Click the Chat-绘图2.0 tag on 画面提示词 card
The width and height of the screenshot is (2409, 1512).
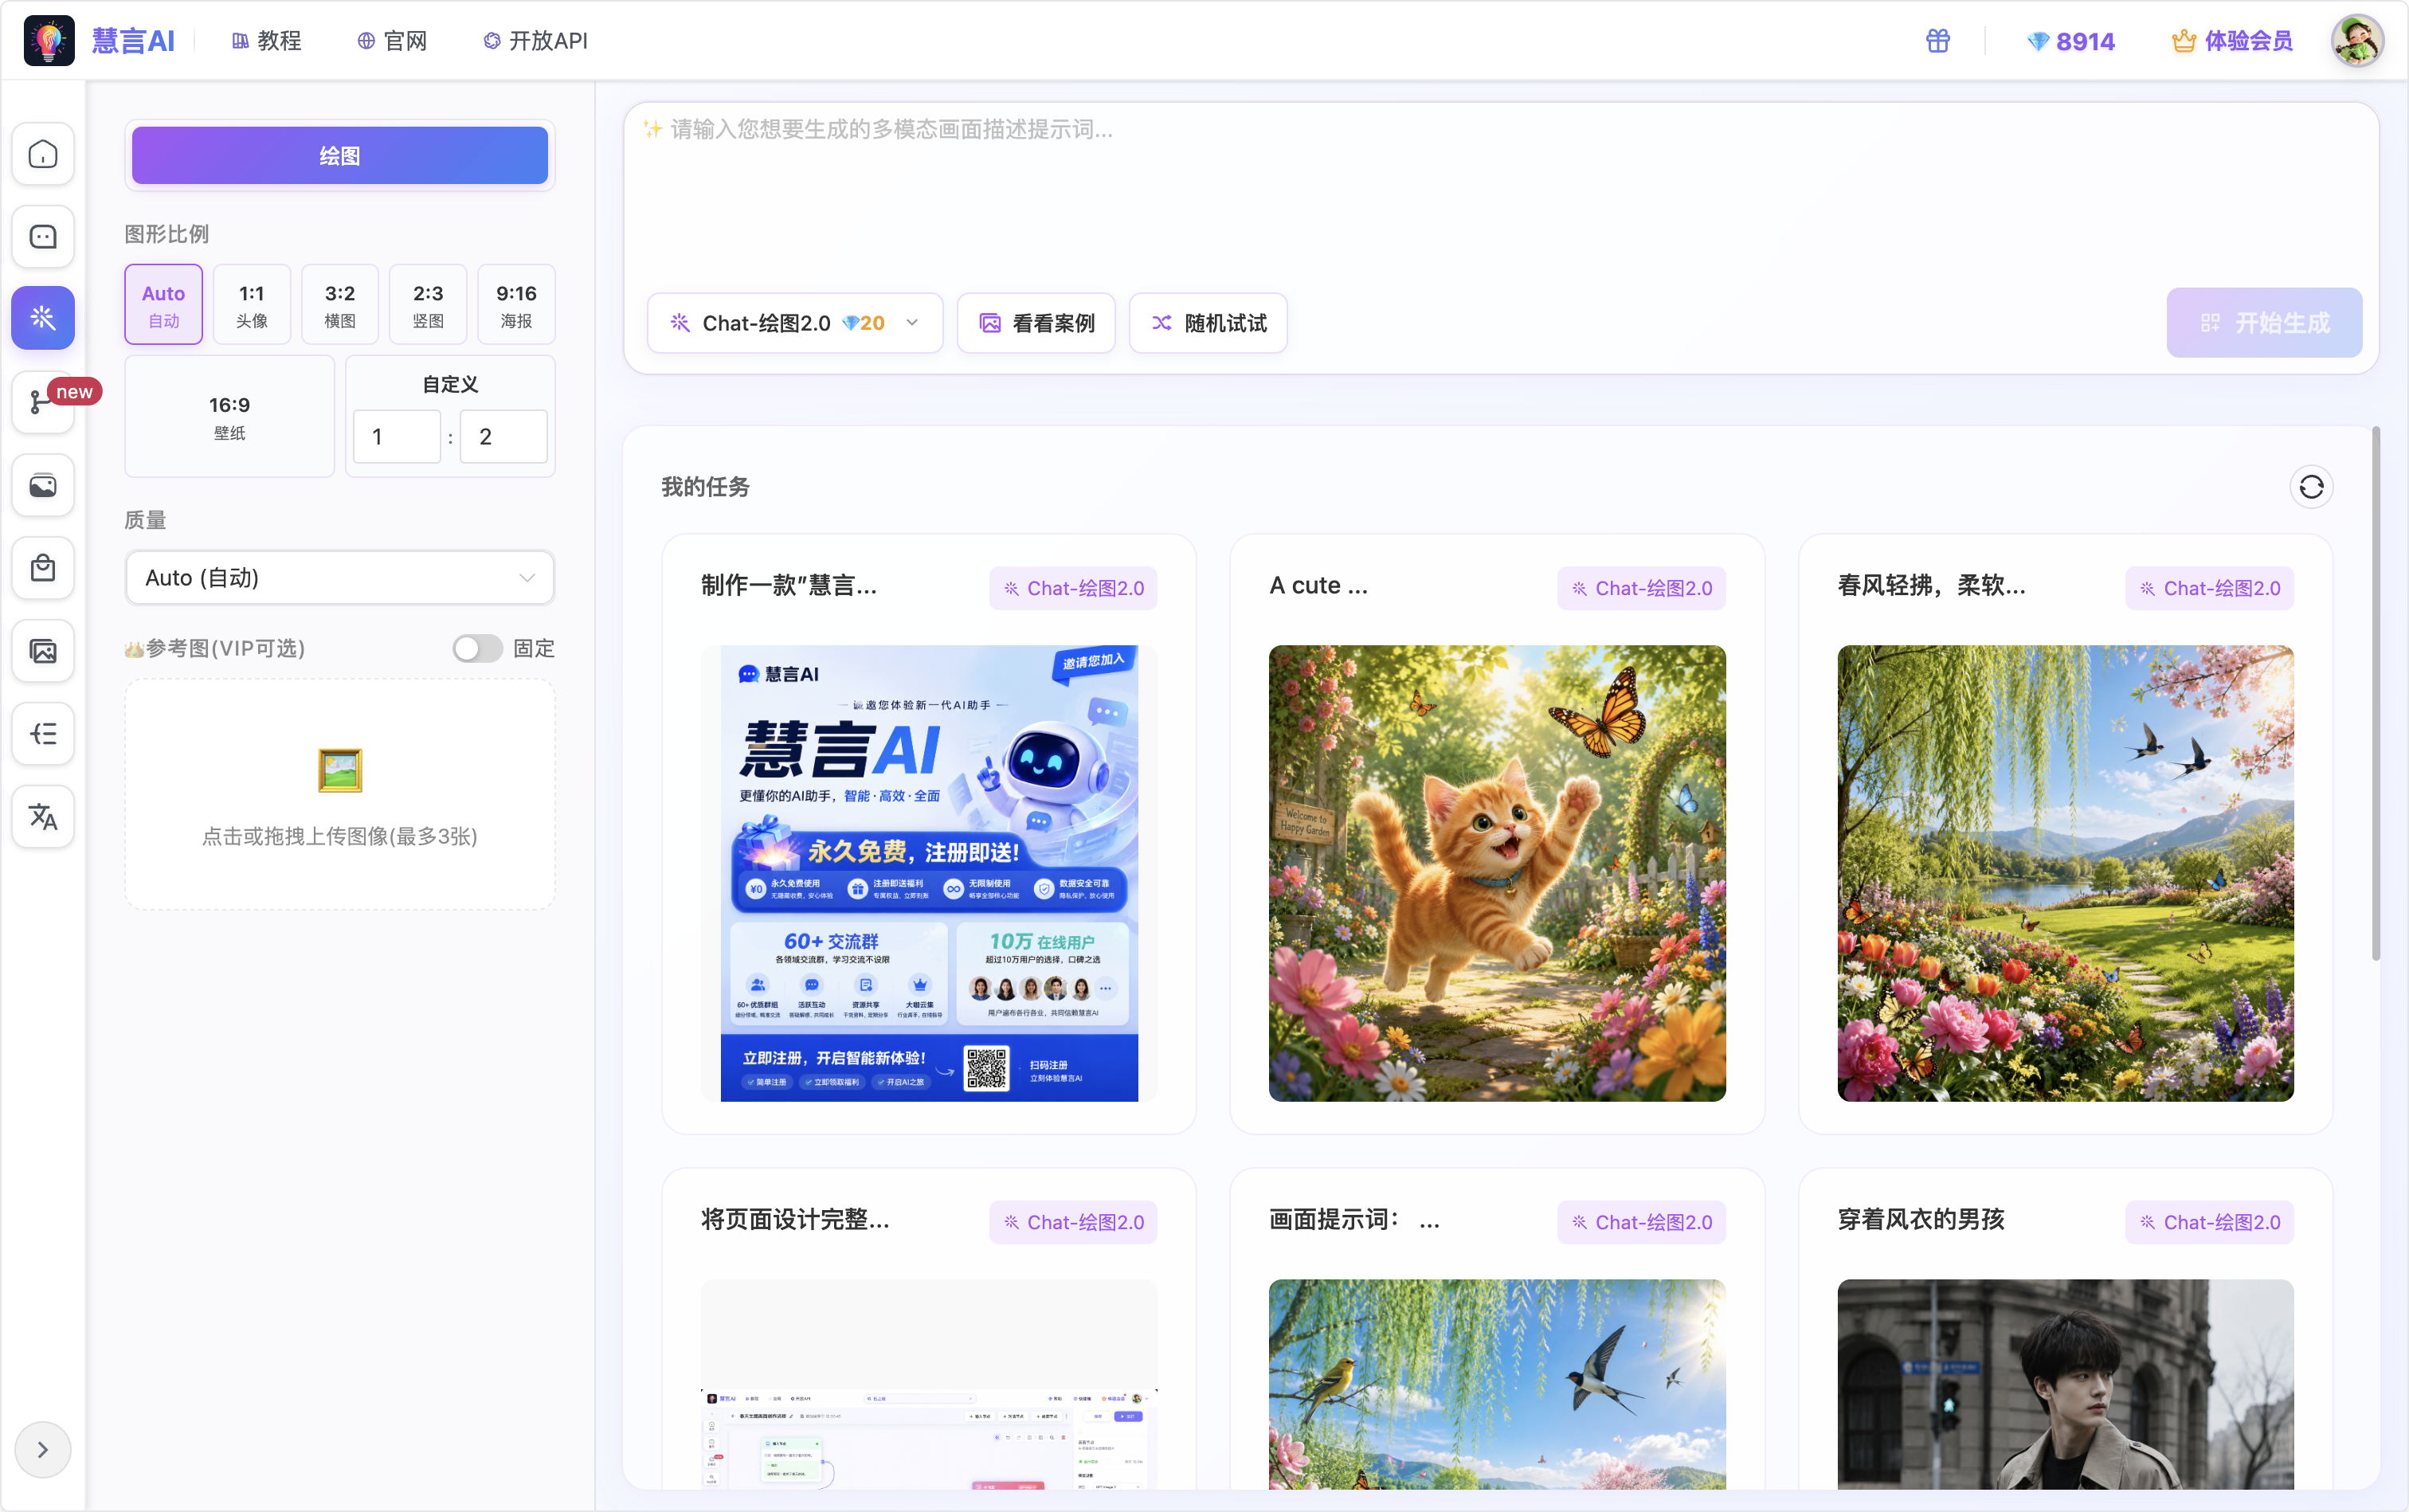click(1641, 1222)
